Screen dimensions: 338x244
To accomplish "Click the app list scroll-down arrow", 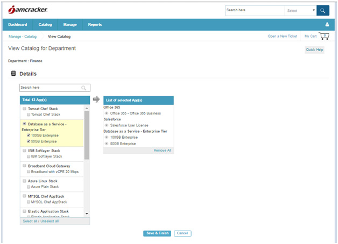I will (x=87, y=214).
